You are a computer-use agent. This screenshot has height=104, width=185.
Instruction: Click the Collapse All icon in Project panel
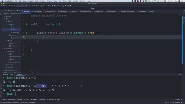(x=14, y=11)
